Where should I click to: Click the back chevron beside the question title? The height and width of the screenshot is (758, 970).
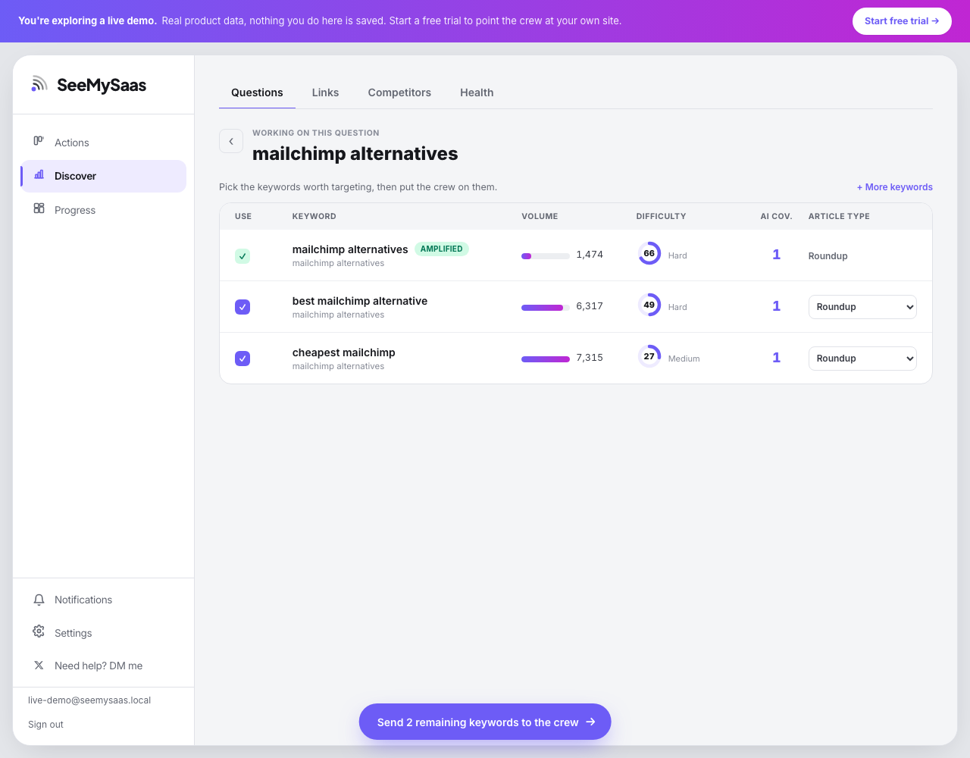pos(231,141)
